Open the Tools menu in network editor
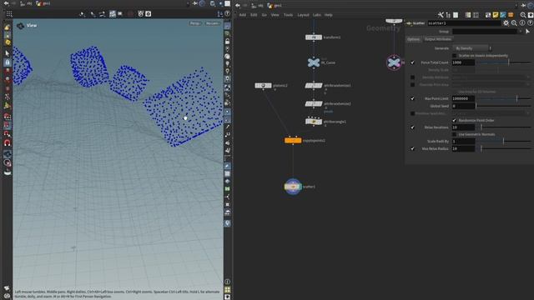Screen dimensions: 534x300 click(x=288, y=15)
